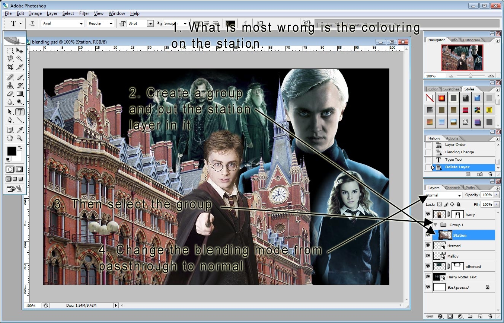Select the Dodge tool
The height and width of the screenshot is (323, 504).
tap(20, 101)
